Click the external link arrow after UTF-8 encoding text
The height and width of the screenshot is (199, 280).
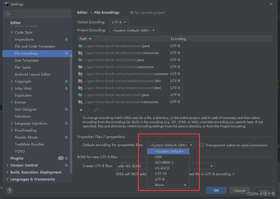coord(233,174)
